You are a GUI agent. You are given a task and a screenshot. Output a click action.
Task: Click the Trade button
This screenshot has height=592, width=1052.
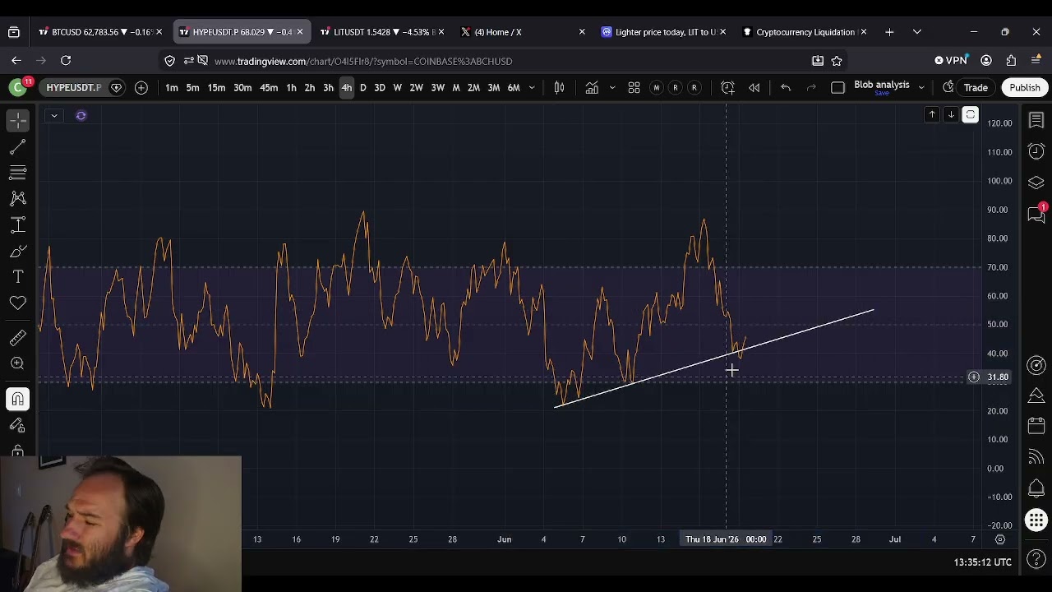(976, 87)
